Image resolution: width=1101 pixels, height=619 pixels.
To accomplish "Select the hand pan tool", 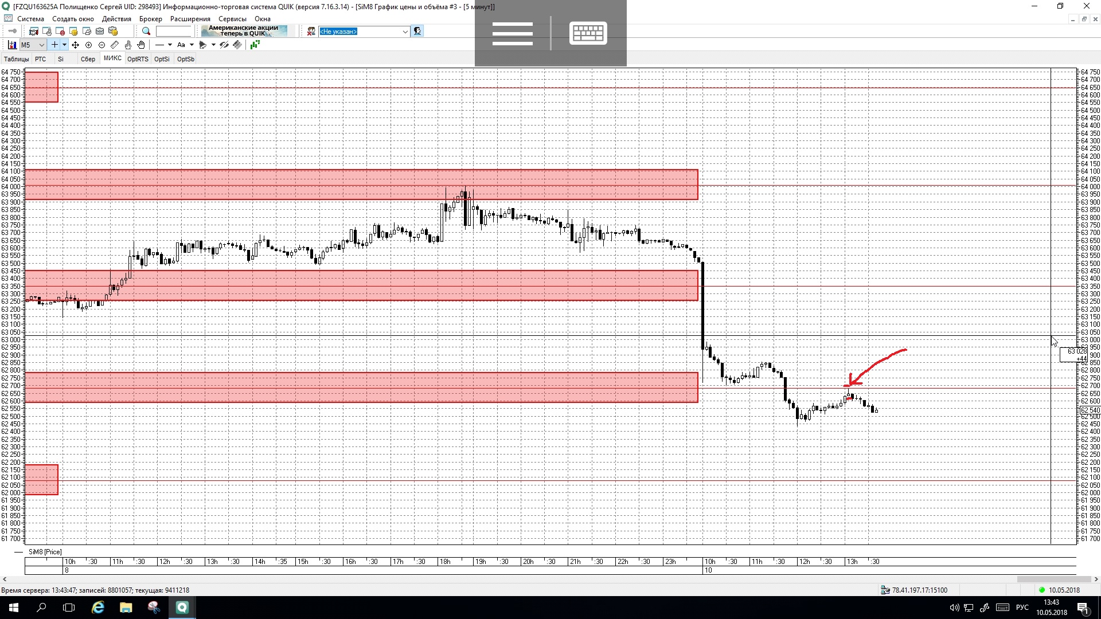I will 141,45.
